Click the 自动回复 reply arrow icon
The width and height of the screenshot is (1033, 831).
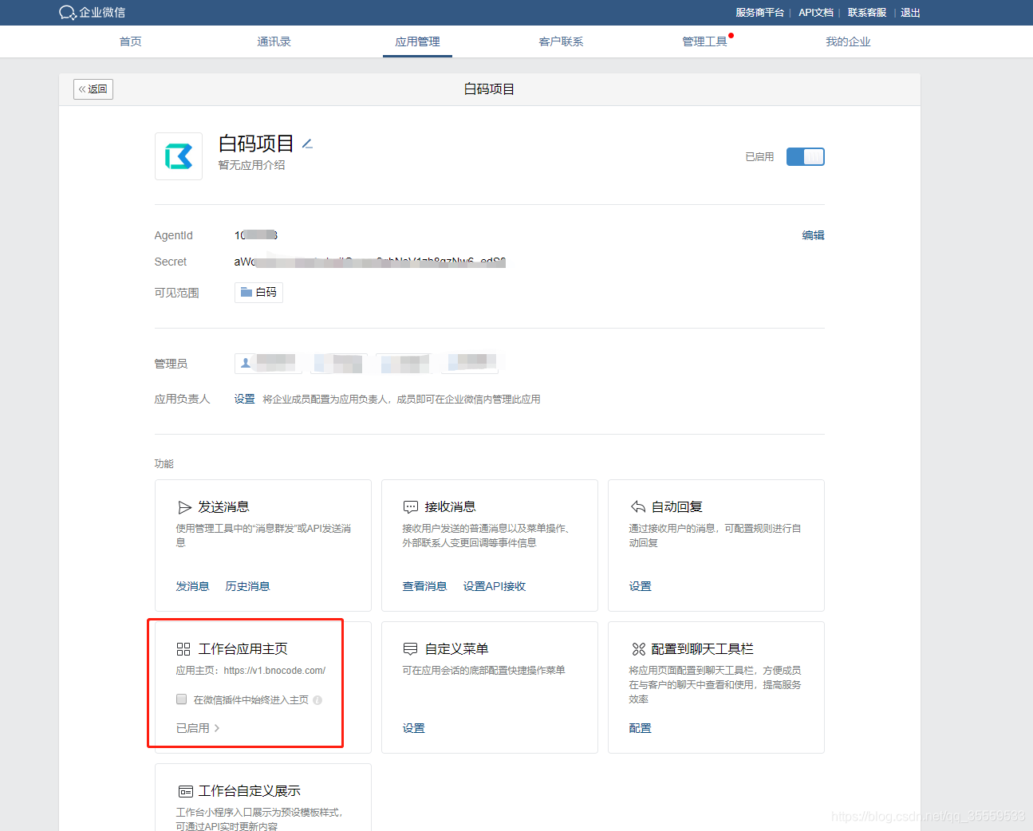tap(638, 507)
